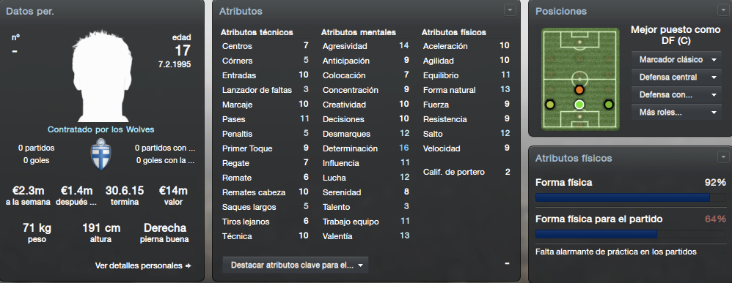Click the Forma física para el partido bar
This screenshot has width=732, height=283.
tap(630, 234)
